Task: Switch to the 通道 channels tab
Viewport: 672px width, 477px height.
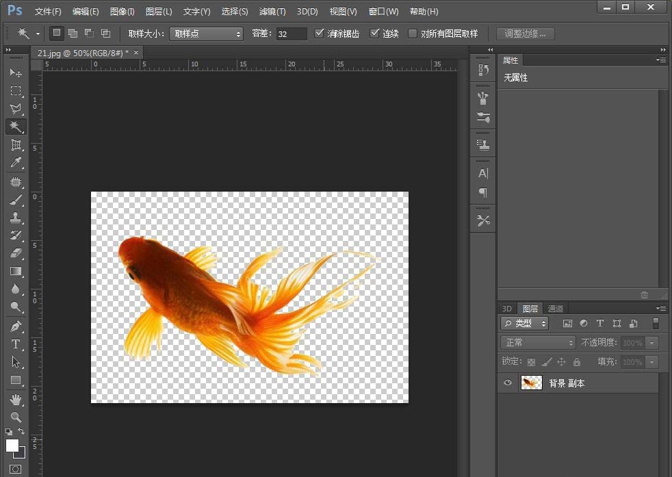Action: (556, 308)
